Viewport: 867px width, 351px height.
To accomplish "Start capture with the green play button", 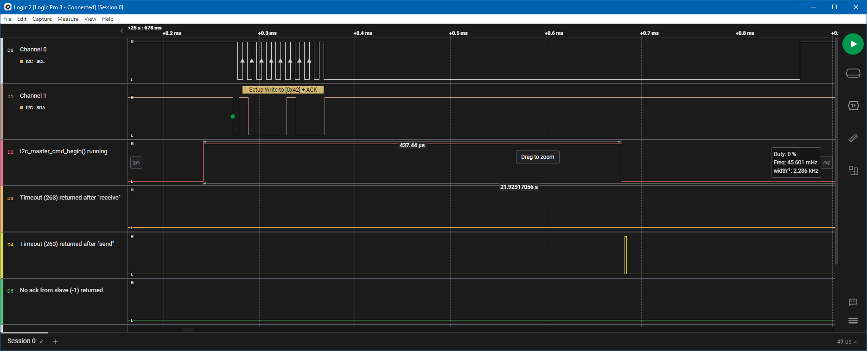I will coord(853,44).
